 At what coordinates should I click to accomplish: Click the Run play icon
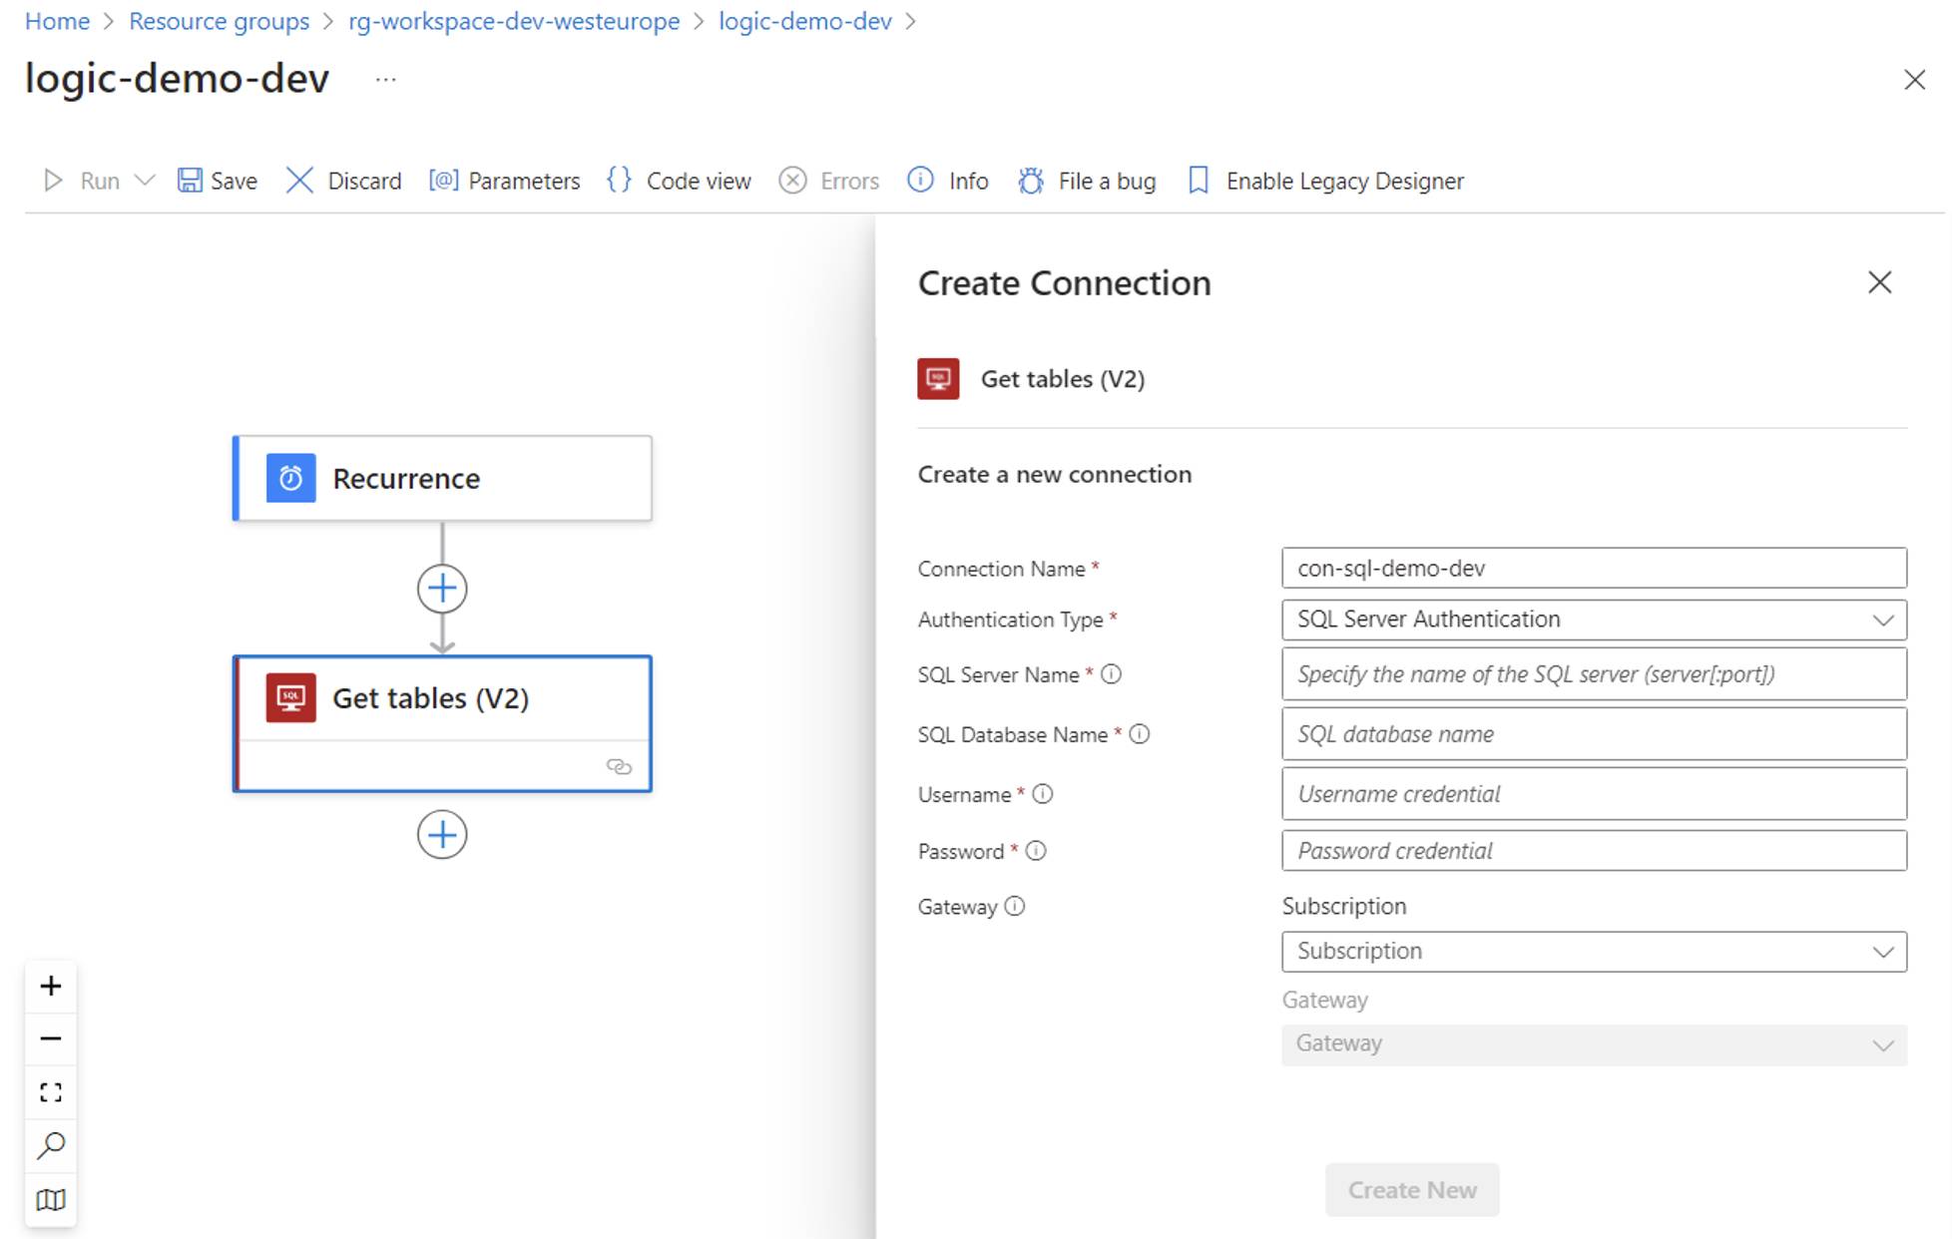coord(53,181)
